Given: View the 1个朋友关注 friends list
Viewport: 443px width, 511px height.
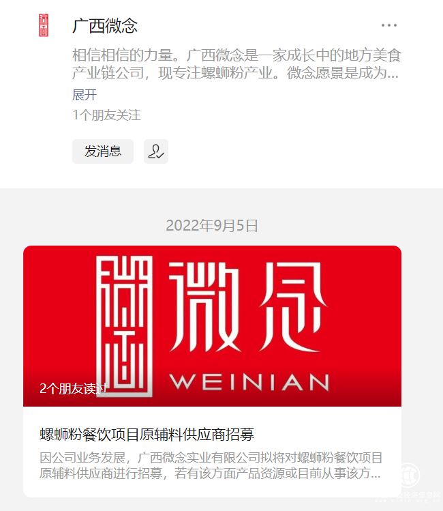Looking at the screenshot, I should [106, 115].
